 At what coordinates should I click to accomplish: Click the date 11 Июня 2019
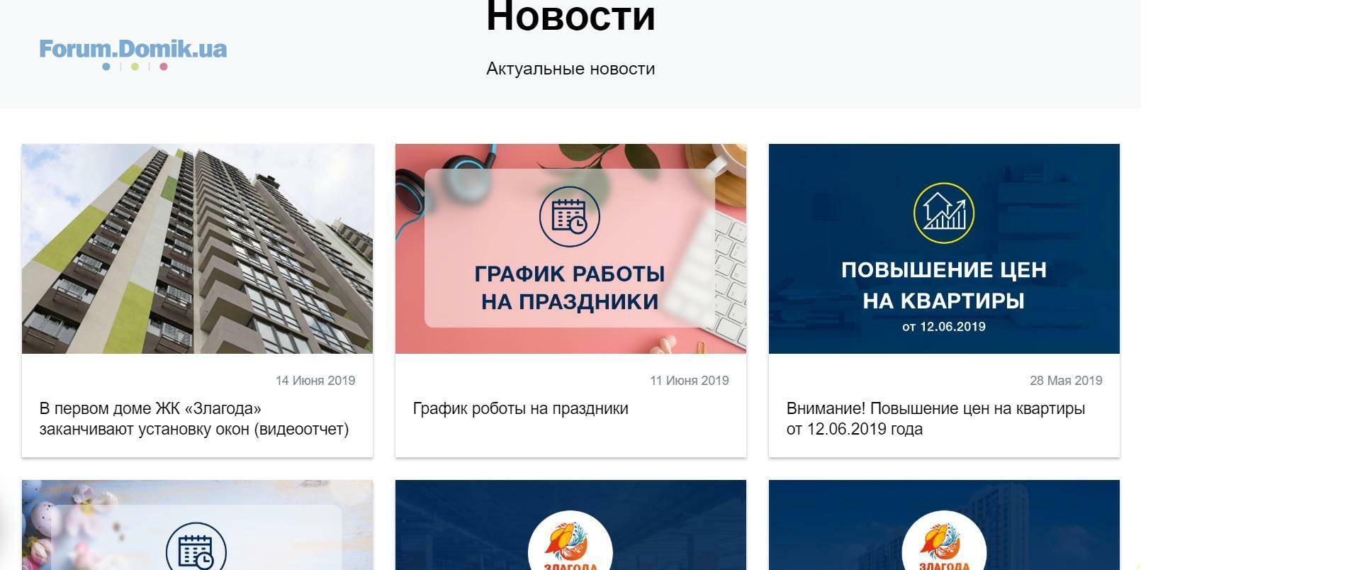click(x=690, y=381)
